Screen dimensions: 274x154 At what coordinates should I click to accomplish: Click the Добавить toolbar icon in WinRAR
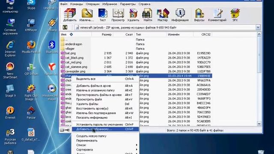pyautogui.click(x=70, y=15)
